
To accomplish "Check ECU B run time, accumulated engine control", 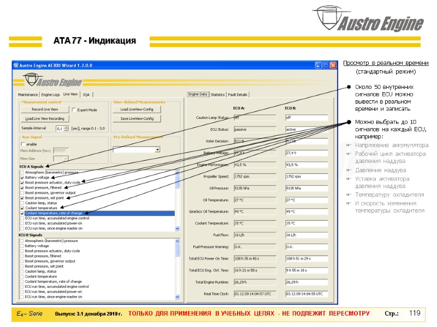I will tap(22, 287).
